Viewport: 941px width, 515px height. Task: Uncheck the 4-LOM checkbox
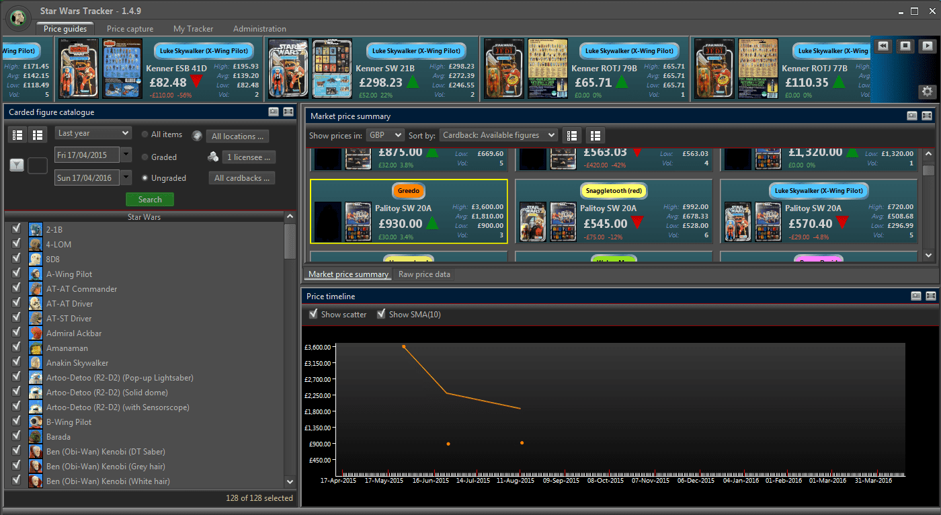pyautogui.click(x=16, y=244)
